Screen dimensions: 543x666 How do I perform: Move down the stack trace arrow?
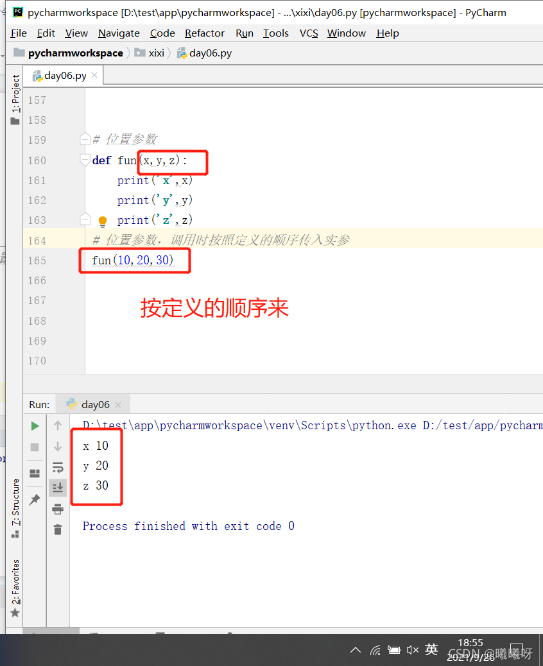(58, 447)
